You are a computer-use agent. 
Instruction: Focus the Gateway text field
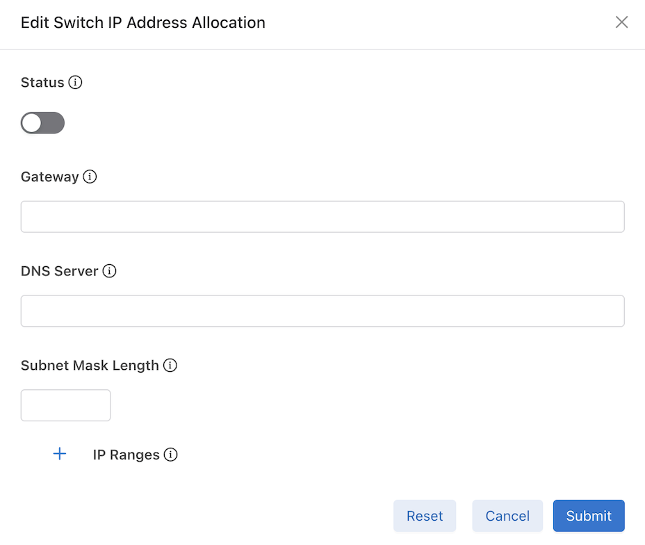pos(322,217)
